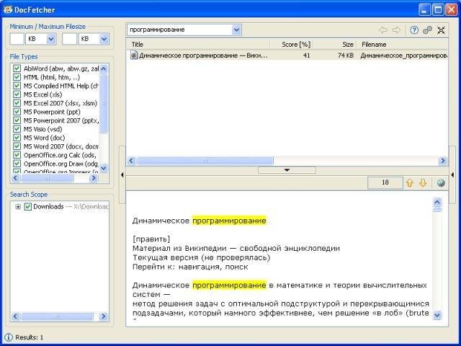Click the preferences gears icon
461x346 pixels.
[427, 30]
